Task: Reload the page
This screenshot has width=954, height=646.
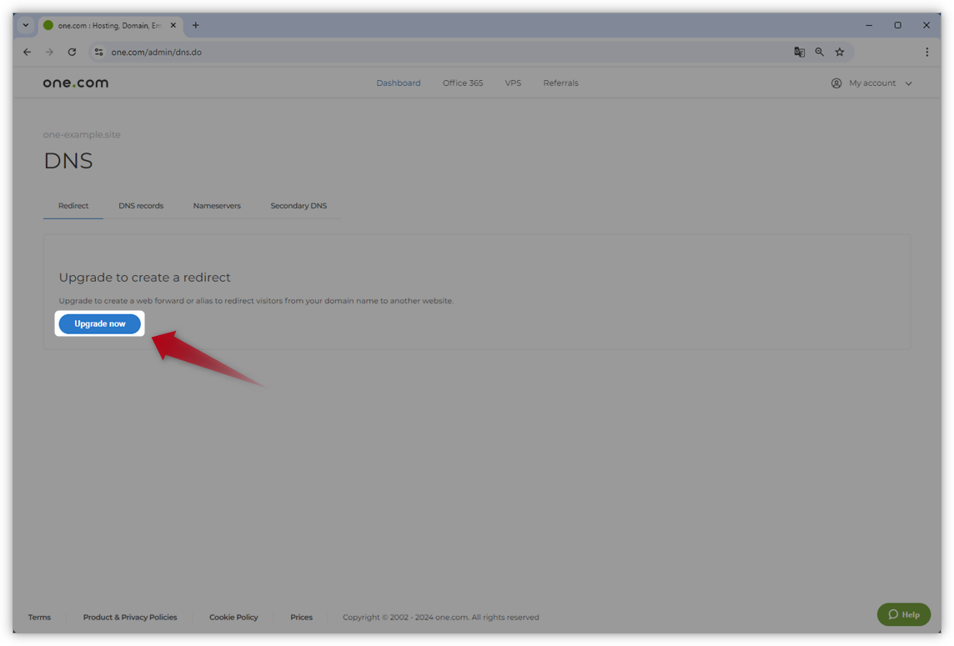Action: [72, 52]
